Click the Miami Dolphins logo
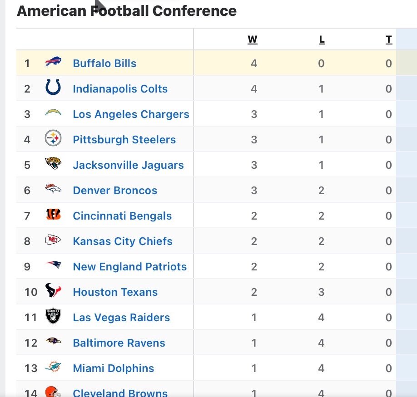 coord(53,367)
